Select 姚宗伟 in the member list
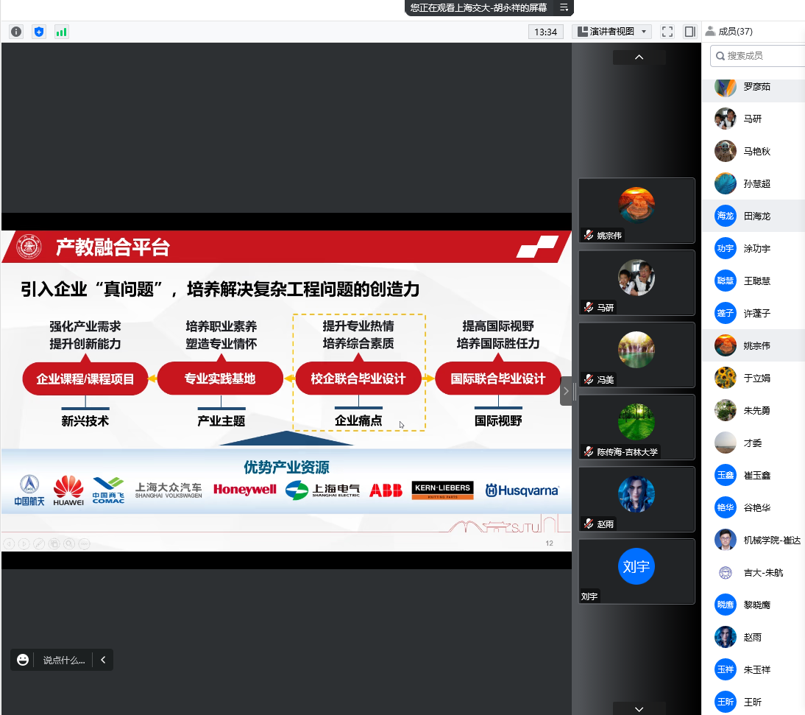This screenshot has height=715, width=805. click(x=756, y=345)
